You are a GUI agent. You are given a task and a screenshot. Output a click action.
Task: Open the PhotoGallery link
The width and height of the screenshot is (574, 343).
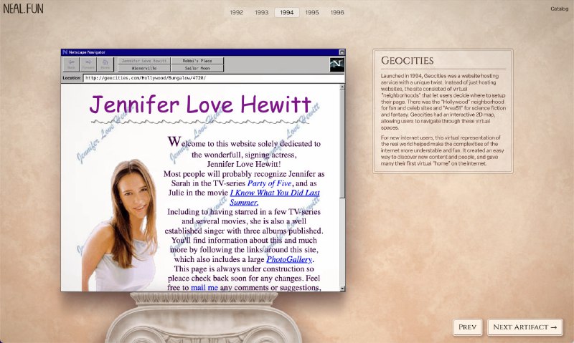point(289,259)
